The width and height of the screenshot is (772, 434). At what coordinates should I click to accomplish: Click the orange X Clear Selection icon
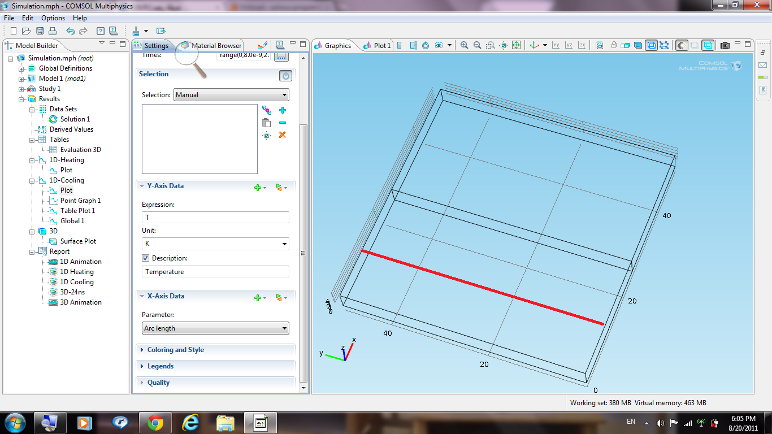[283, 135]
